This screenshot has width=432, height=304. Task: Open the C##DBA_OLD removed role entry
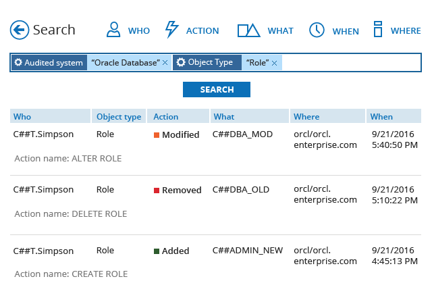tap(241, 190)
